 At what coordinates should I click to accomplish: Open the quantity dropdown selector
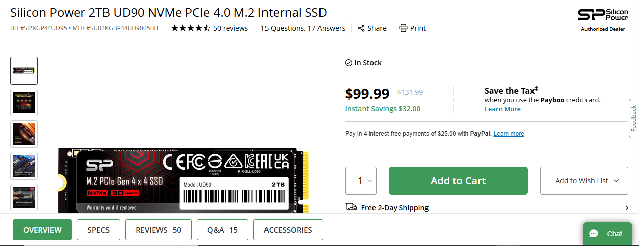click(361, 181)
